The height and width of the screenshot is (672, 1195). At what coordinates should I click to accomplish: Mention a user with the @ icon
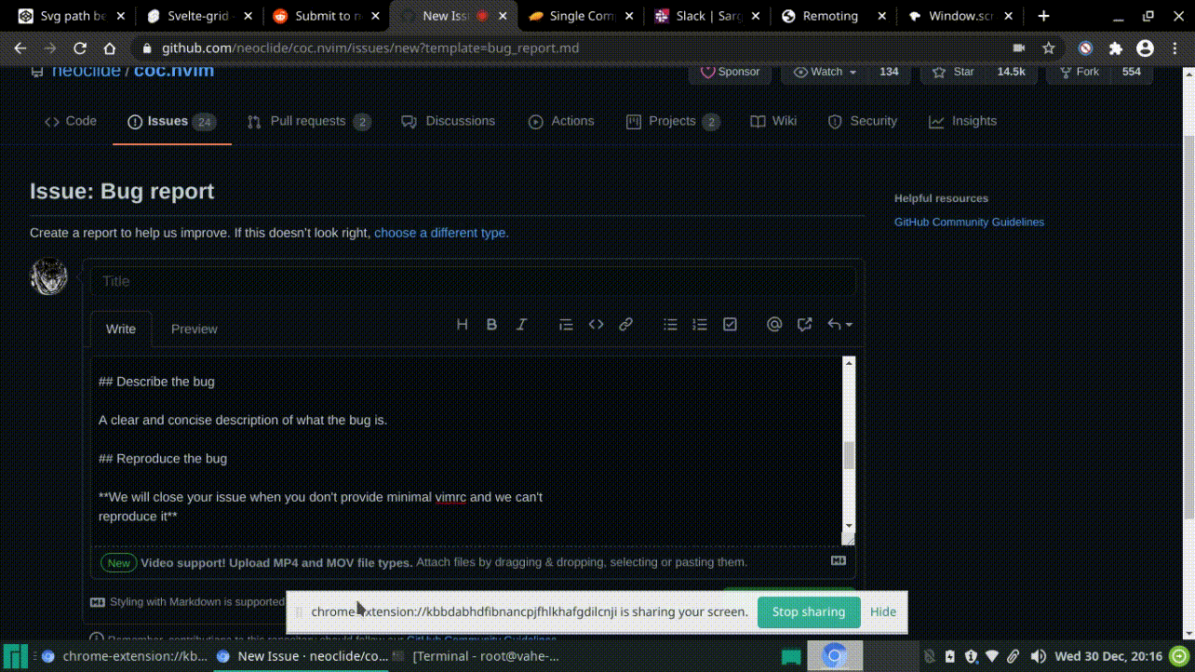point(774,325)
